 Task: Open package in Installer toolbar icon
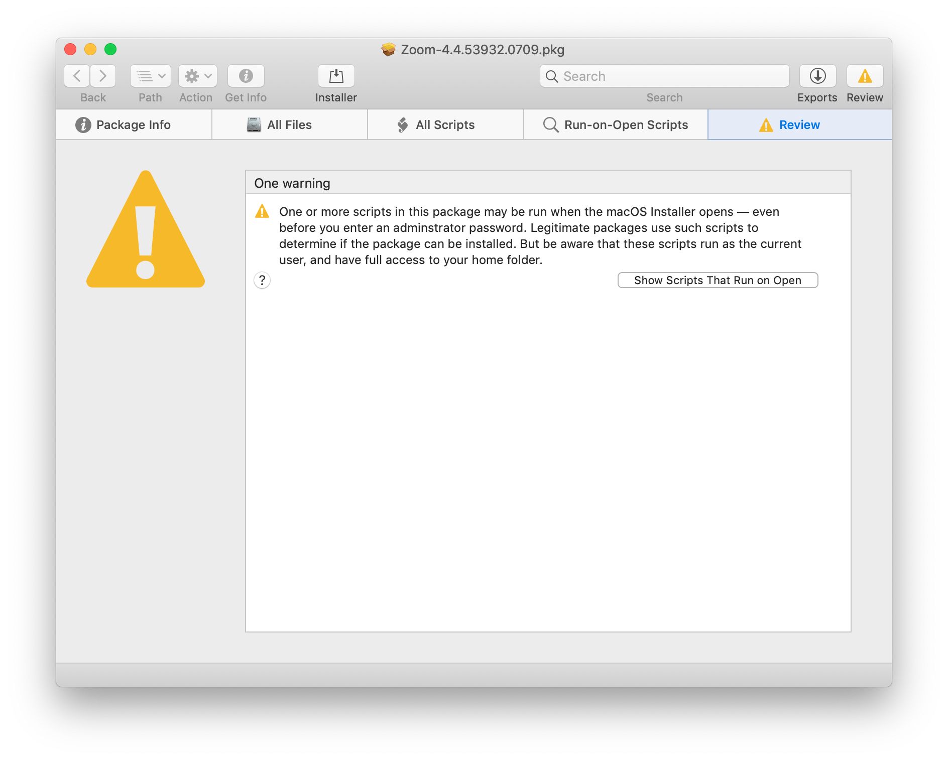(336, 76)
